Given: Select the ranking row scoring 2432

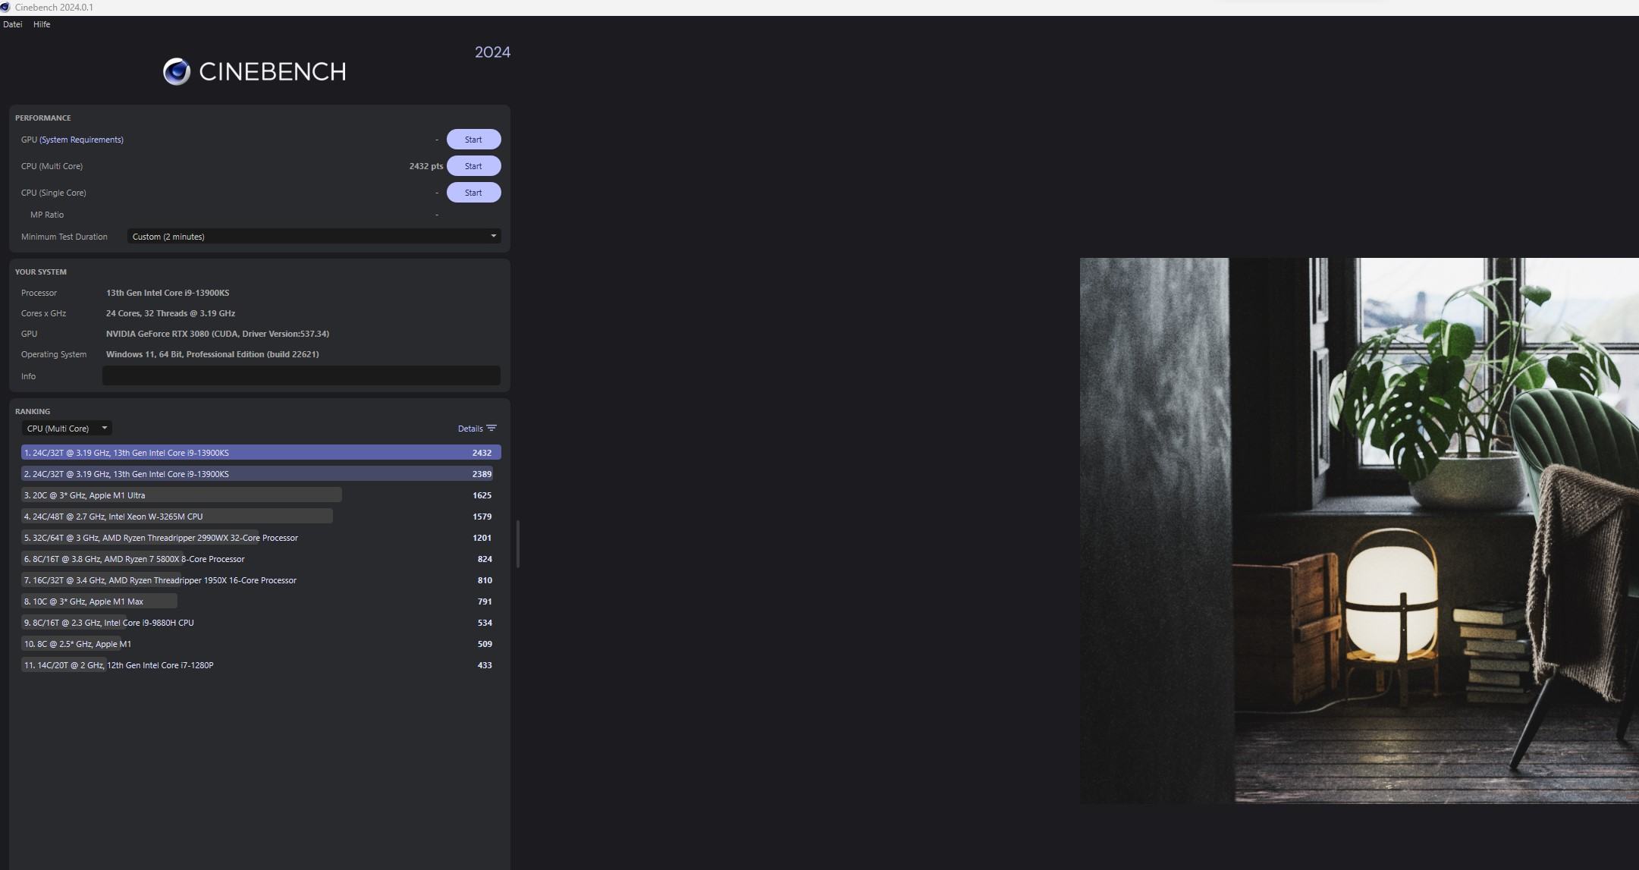Looking at the screenshot, I should [x=261, y=453].
